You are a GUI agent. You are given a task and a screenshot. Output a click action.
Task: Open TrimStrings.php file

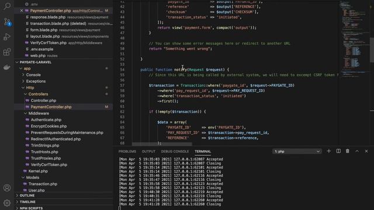pos(64,146)
